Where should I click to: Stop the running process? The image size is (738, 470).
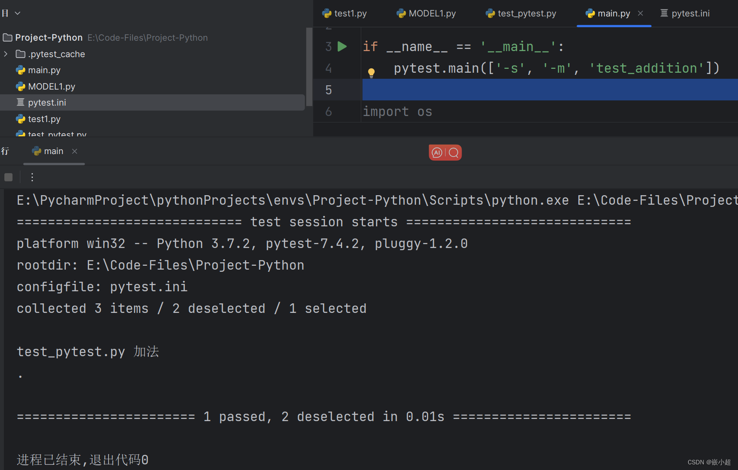pos(8,177)
